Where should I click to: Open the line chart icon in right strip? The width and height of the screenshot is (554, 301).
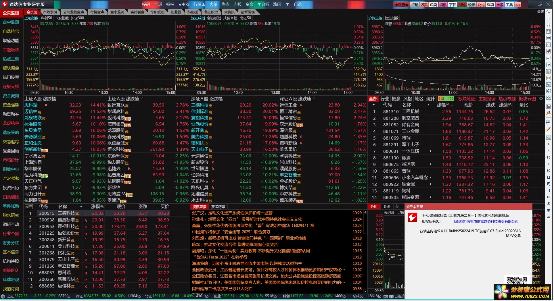click(549, 45)
